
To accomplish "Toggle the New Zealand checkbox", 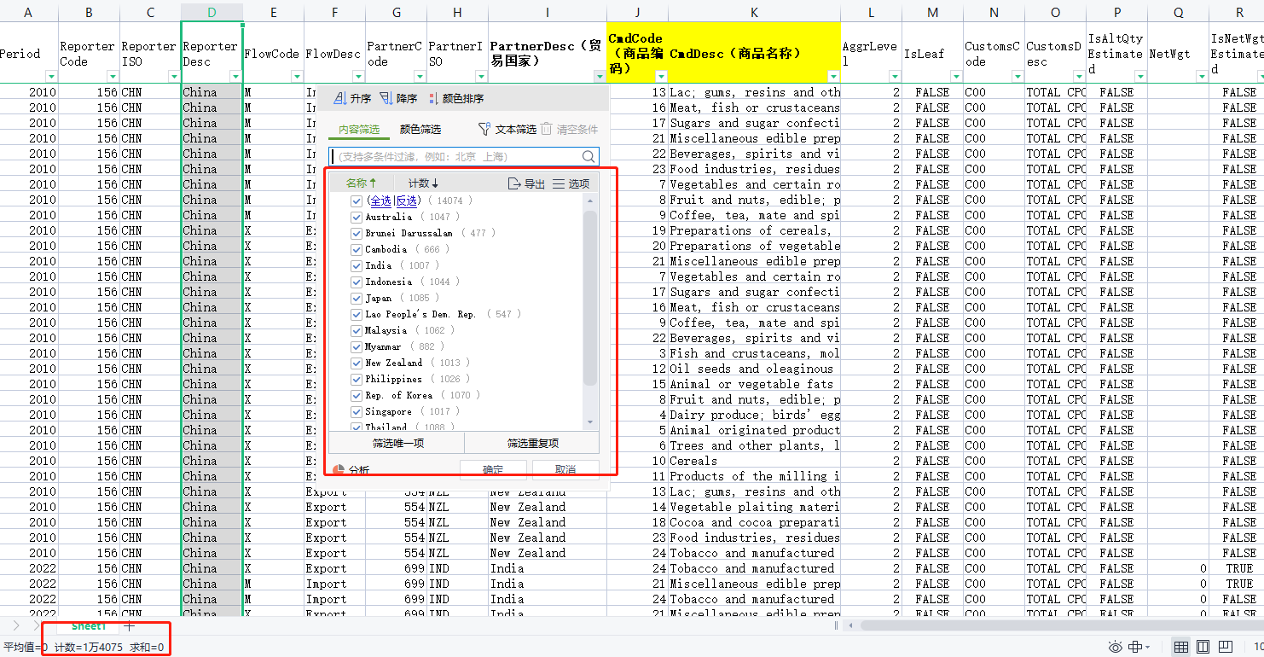I will pyautogui.click(x=357, y=363).
